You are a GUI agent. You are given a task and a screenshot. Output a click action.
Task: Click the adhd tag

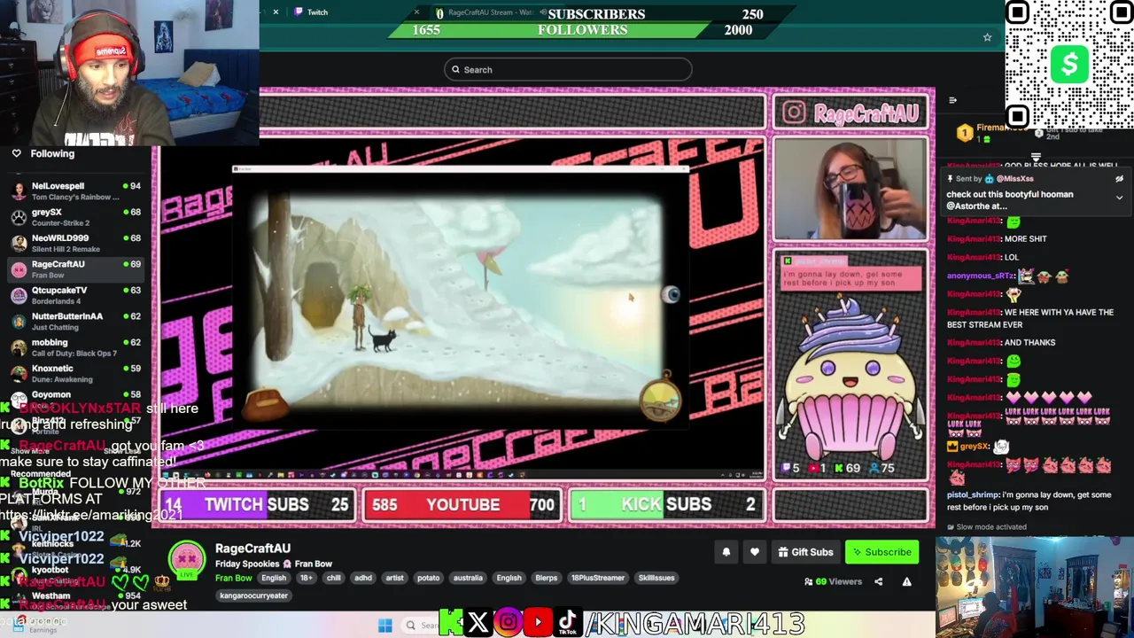coord(363,578)
